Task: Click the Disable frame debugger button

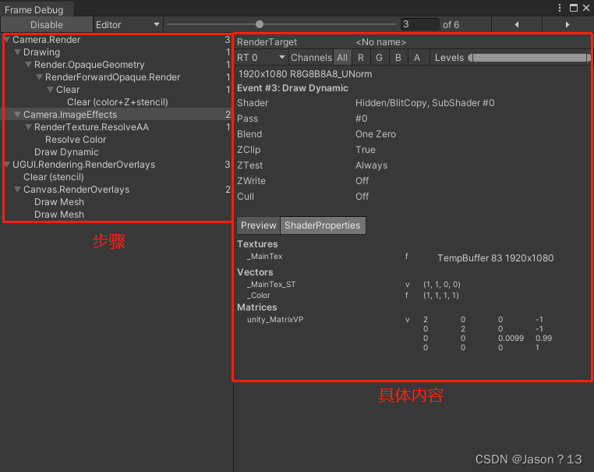Action: 47,25
